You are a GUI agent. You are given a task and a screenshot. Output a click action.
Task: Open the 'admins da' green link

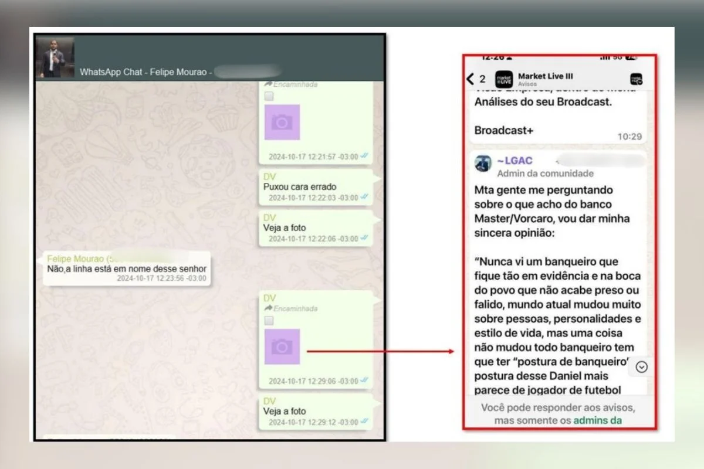coord(597,420)
